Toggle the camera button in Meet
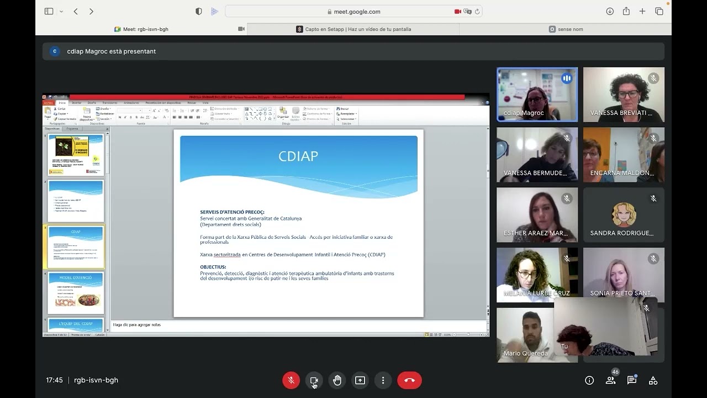 click(314, 380)
